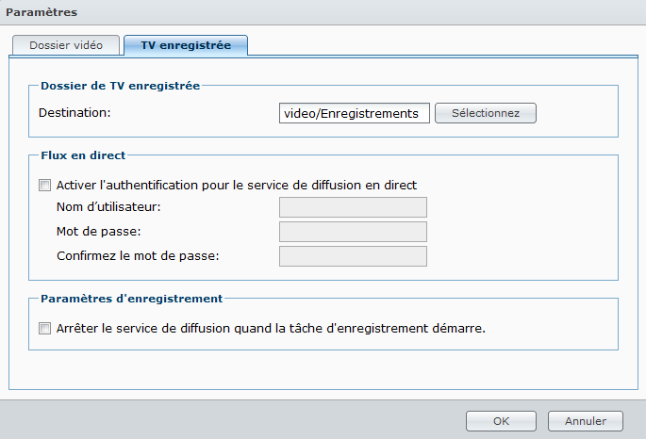Image resolution: width=646 pixels, height=439 pixels.
Task: Click the Activer l'authentification label text
Action: click(x=236, y=186)
